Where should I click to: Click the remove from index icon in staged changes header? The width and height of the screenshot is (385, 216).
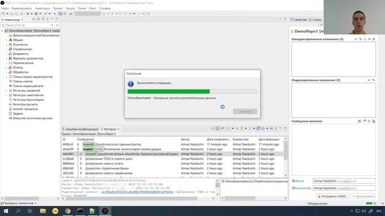coord(369,80)
